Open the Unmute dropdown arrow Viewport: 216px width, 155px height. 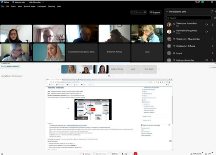92,154
